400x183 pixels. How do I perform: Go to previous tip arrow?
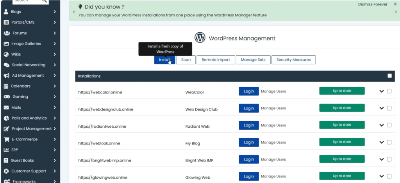coord(74,12)
